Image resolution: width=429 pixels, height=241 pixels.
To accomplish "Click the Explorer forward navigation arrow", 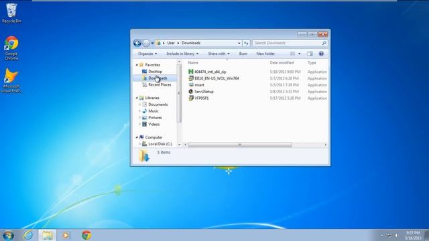I will [146, 43].
